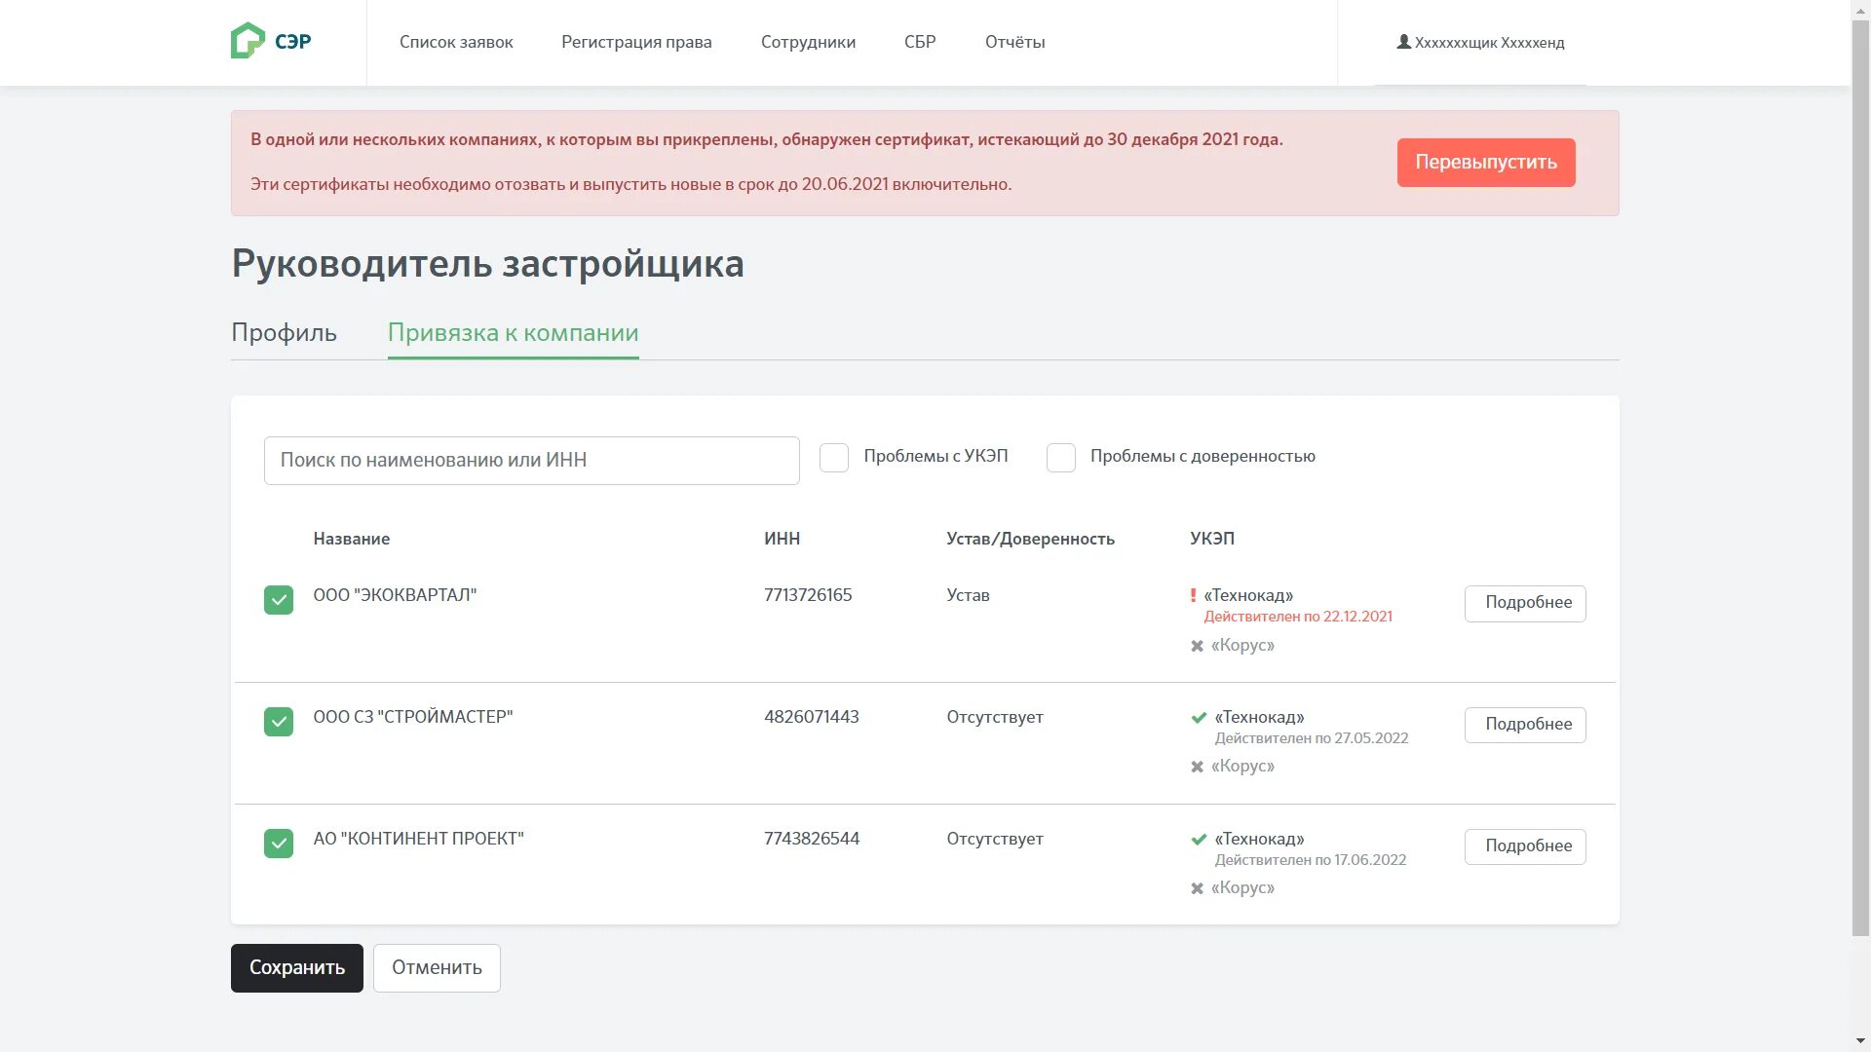Click the scrollbar down arrow
Image resolution: width=1871 pixels, height=1052 pixels.
click(x=1860, y=1042)
